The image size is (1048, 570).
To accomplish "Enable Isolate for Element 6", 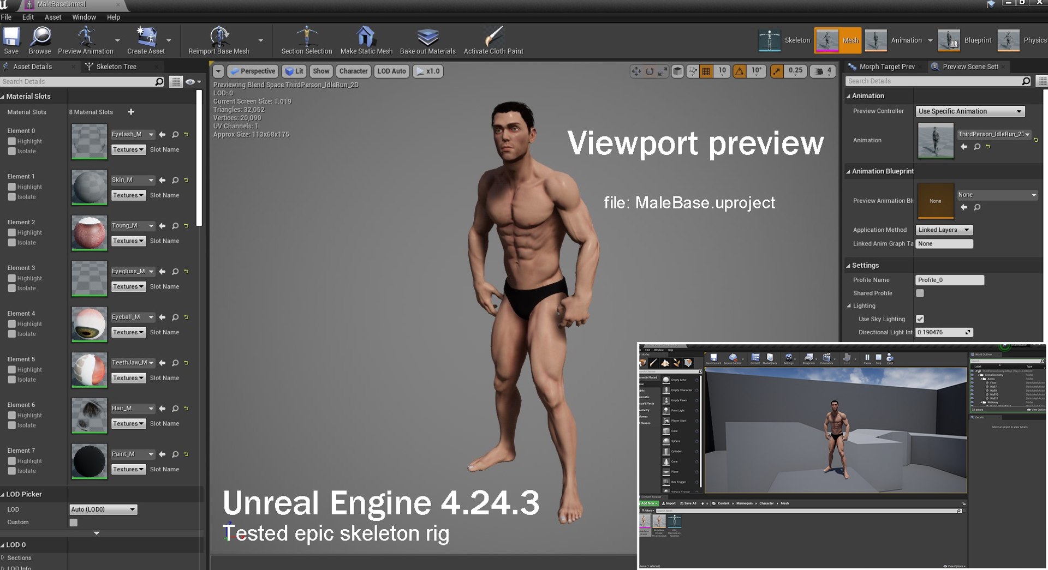I will pyautogui.click(x=11, y=425).
